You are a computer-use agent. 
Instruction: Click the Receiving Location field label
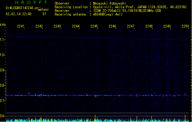[x=71, y=7]
